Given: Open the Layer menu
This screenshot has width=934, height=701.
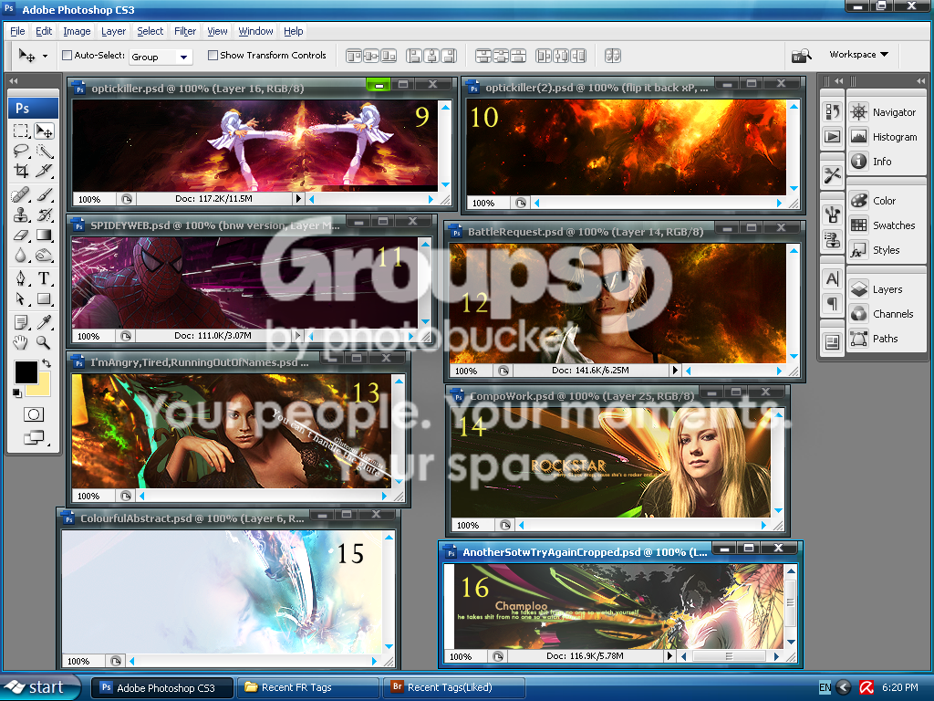Looking at the screenshot, I should 113,31.
